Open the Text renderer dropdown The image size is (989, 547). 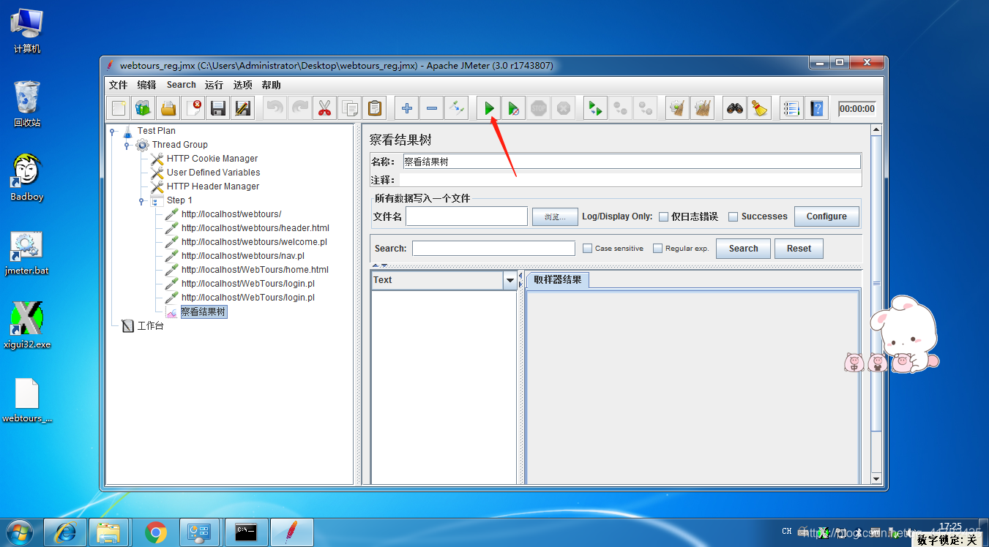coord(510,280)
